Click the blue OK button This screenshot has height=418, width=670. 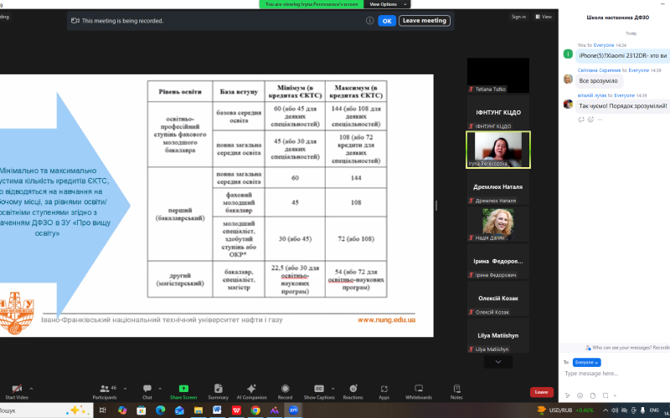(x=387, y=20)
